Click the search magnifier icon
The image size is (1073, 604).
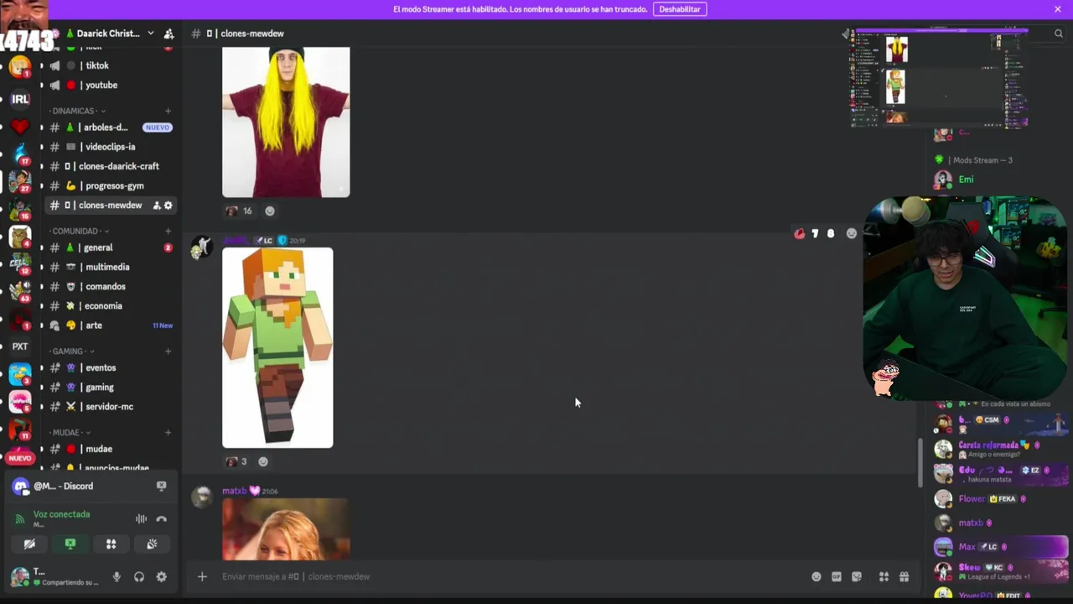click(1058, 34)
